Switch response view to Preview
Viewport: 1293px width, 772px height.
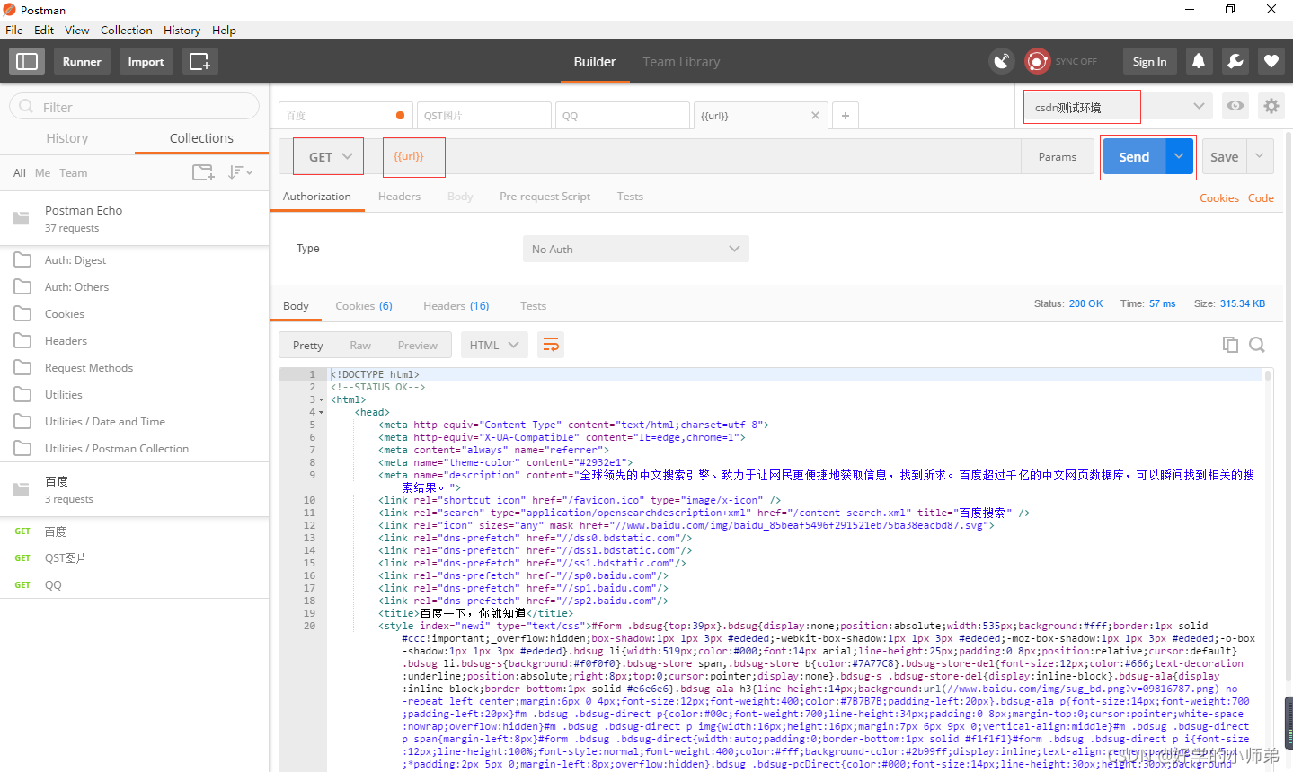418,346
